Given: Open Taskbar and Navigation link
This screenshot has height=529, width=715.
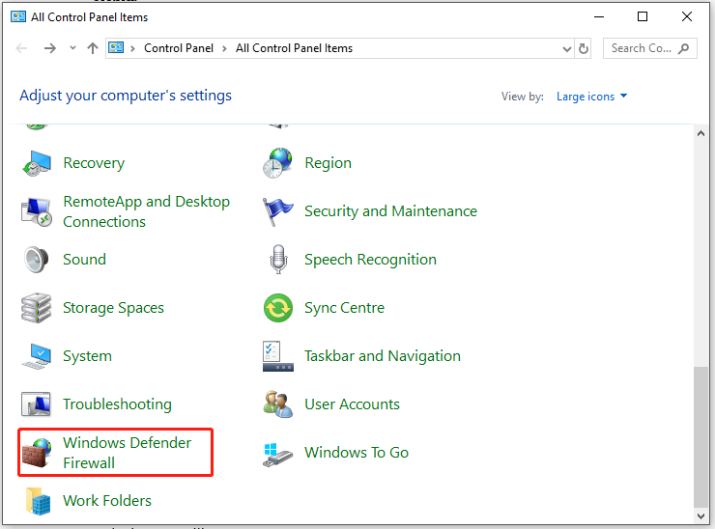Looking at the screenshot, I should pos(383,356).
